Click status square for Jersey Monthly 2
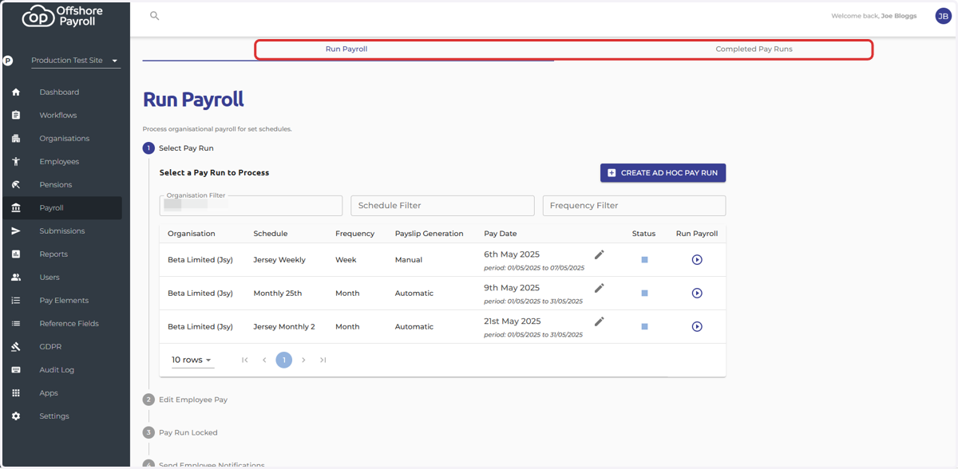This screenshot has width=958, height=469. pyautogui.click(x=644, y=326)
